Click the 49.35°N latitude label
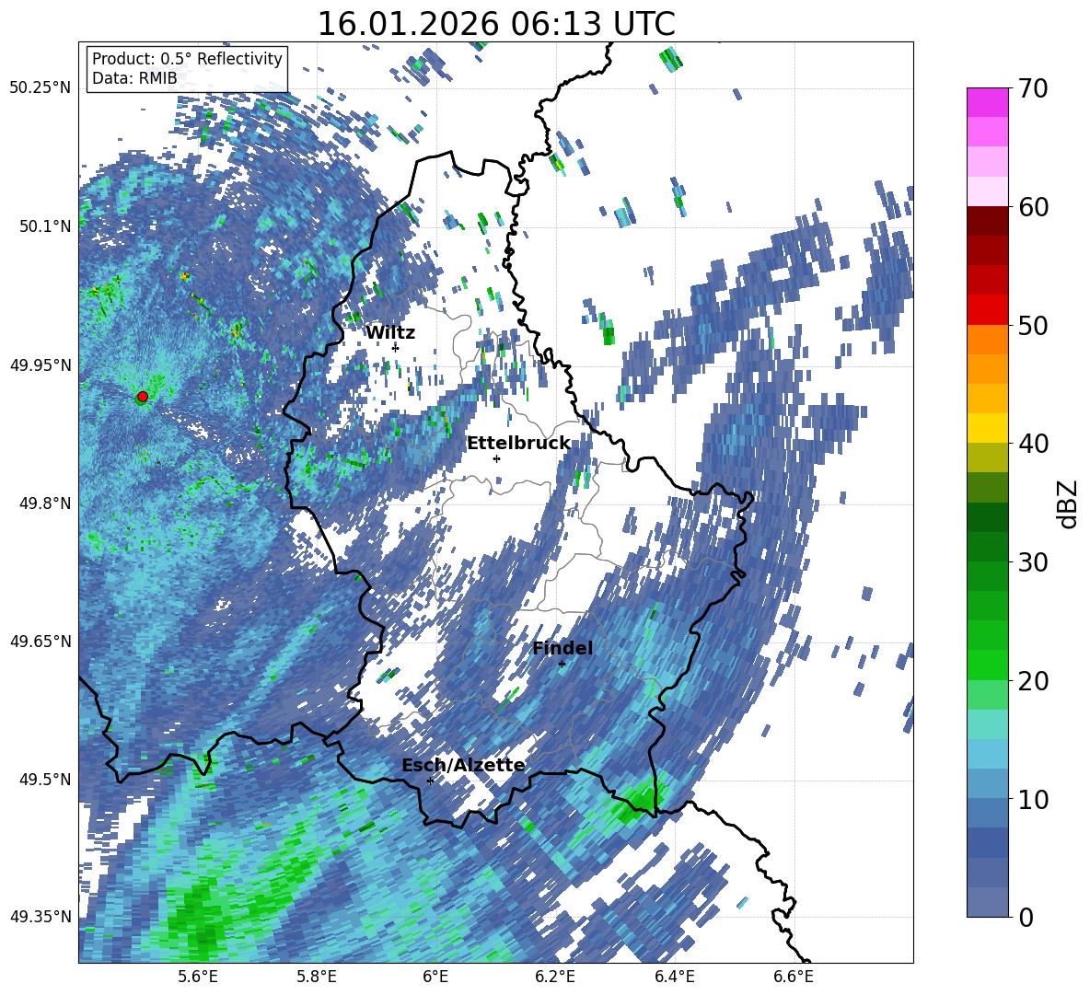The height and width of the screenshot is (995, 1090). click(41, 917)
